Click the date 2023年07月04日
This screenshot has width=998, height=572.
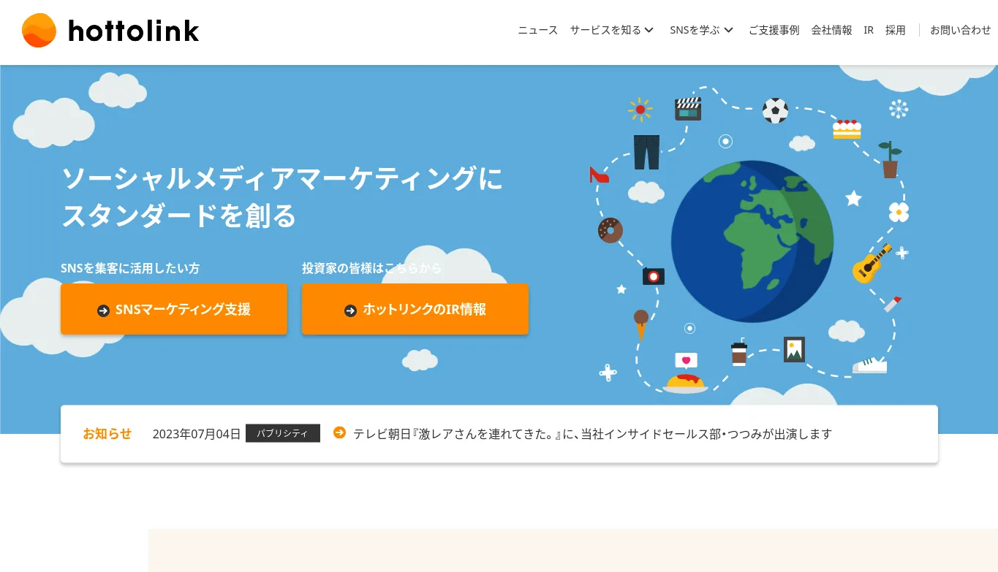click(x=196, y=434)
